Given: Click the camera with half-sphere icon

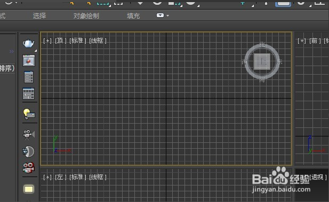Looking at the screenshot, I should [29, 151].
